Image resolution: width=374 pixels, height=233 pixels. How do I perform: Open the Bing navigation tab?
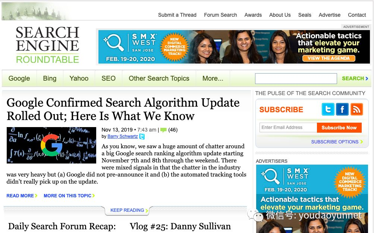(50, 78)
